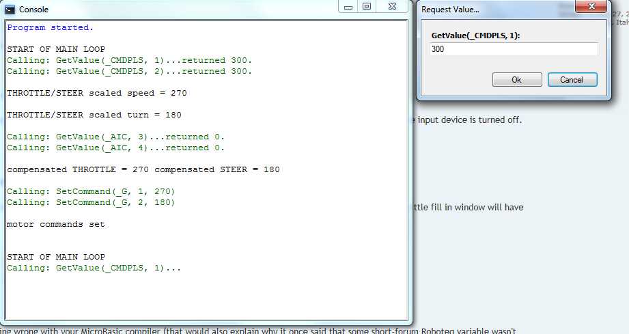The image size is (629, 334).
Task: Click the 'scaled turn = 180' output line
Action: pos(94,115)
